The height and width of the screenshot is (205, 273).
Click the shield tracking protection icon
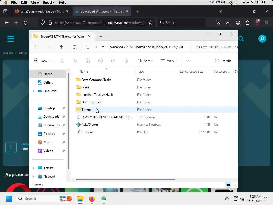42,23
